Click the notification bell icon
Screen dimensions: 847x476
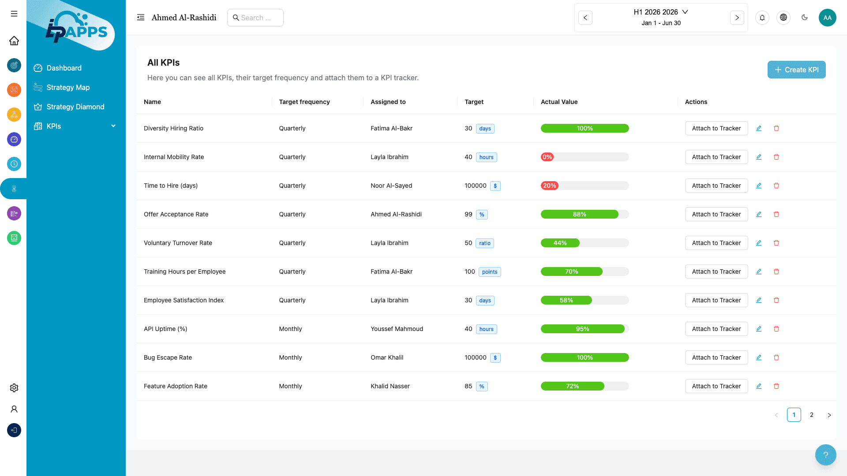coord(762,18)
